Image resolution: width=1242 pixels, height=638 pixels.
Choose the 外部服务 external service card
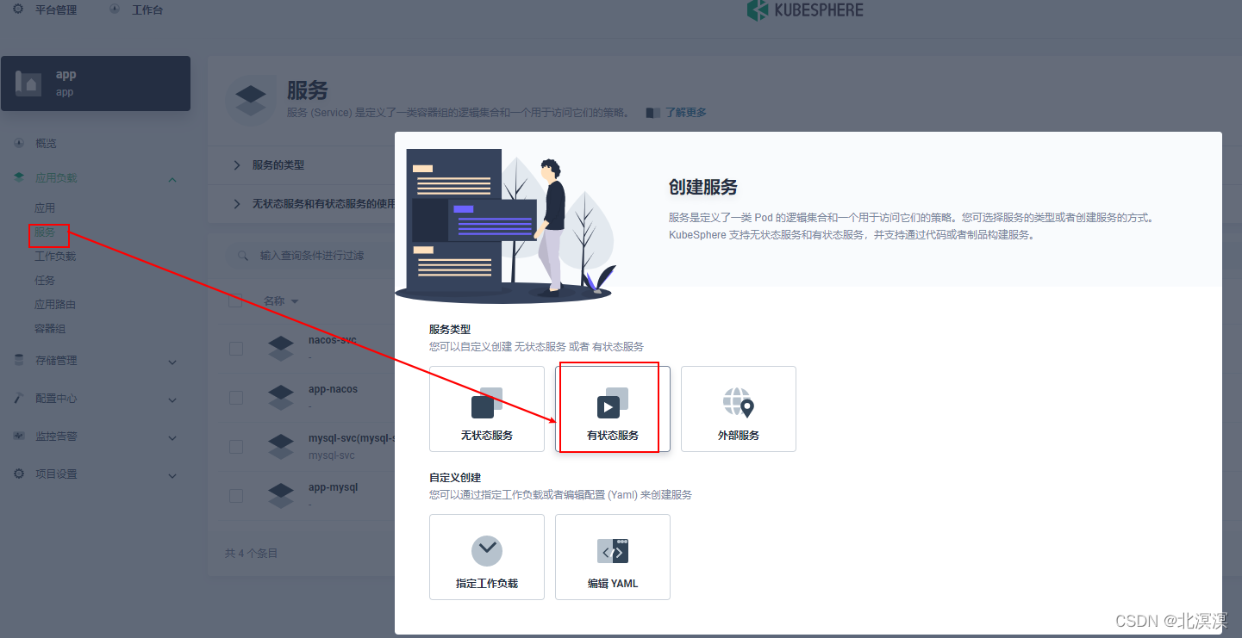point(739,409)
